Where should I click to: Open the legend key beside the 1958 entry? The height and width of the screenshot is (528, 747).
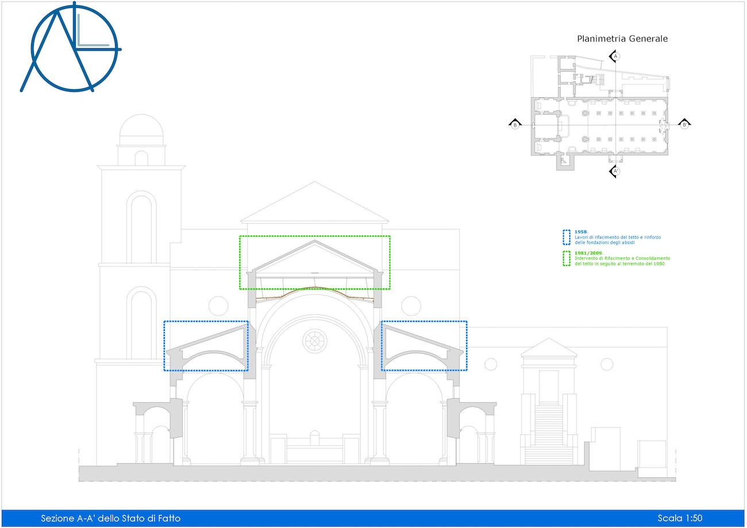[x=567, y=236]
